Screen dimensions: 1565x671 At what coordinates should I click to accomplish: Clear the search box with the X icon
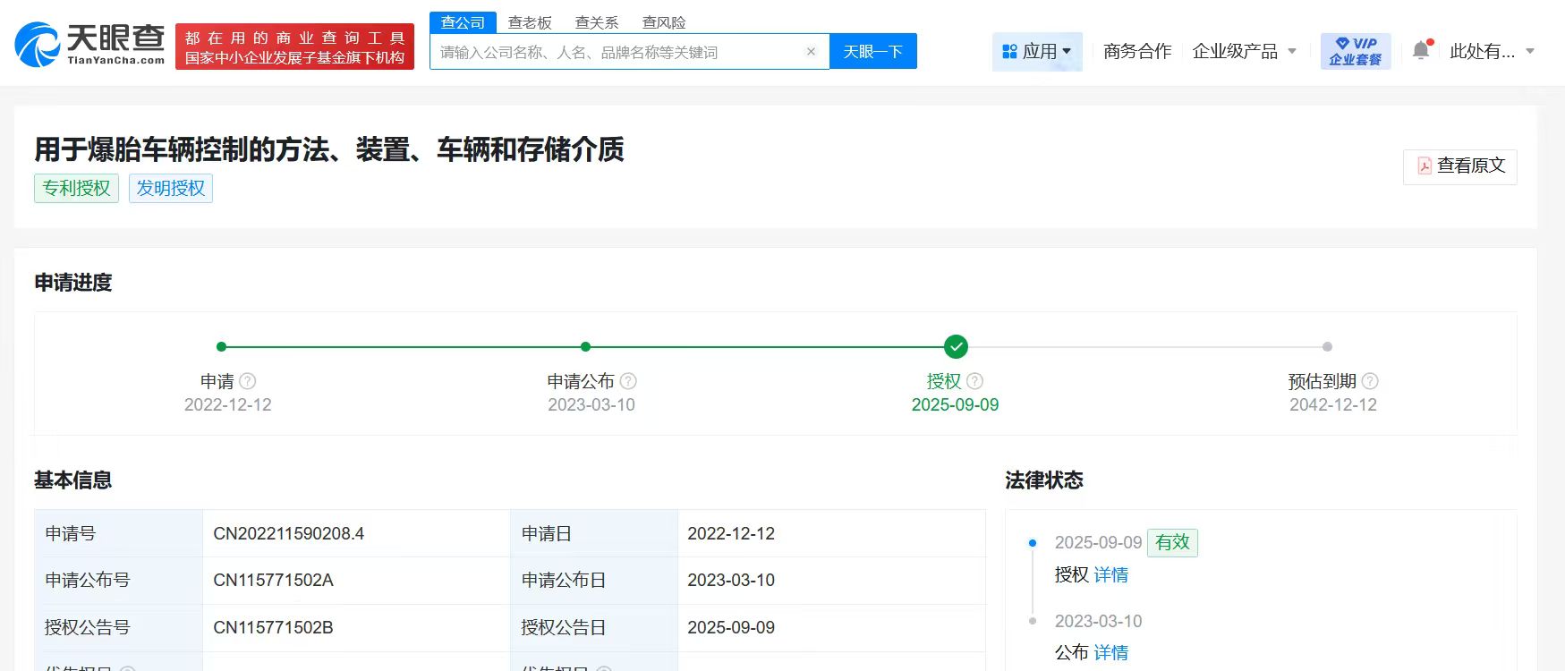[811, 52]
